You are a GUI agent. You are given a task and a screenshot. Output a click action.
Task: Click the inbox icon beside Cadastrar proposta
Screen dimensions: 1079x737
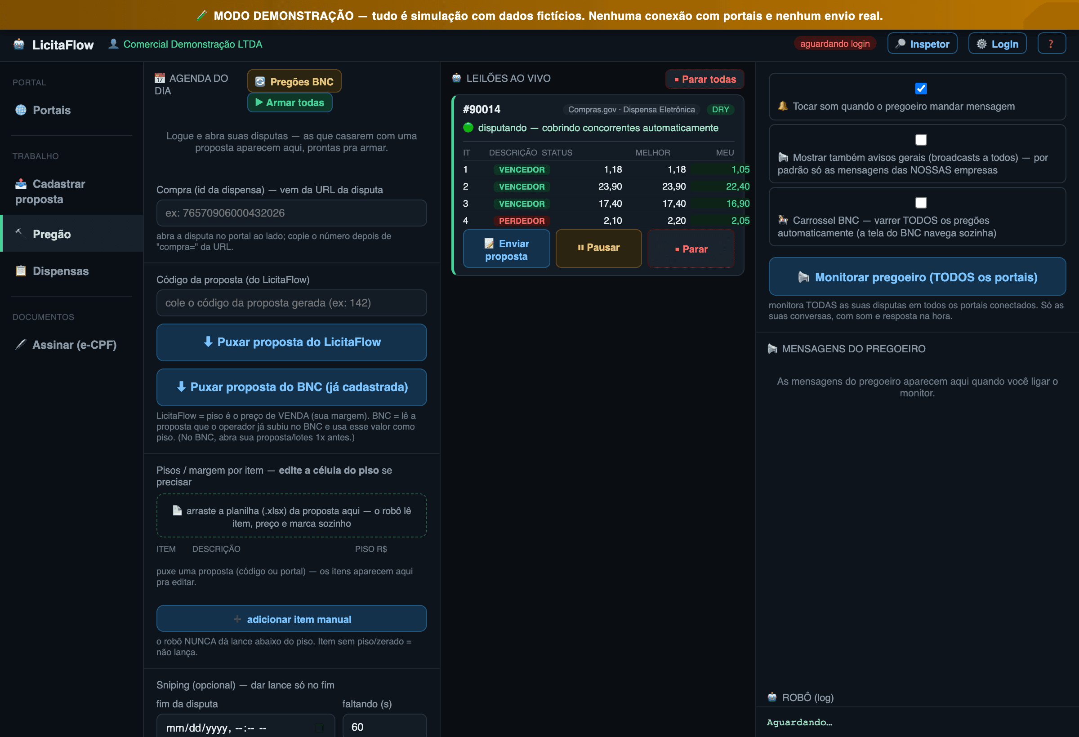(x=21, y=184)
